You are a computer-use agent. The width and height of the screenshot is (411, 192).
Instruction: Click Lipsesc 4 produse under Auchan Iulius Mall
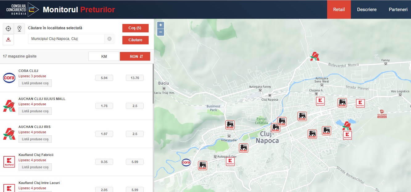tap(32, 104)
